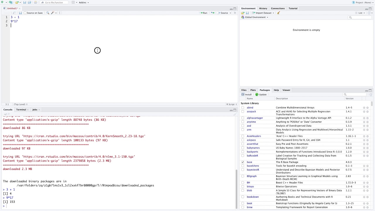Click the Packages pane search field
The image size is (375, 211).
click(355, 94)
